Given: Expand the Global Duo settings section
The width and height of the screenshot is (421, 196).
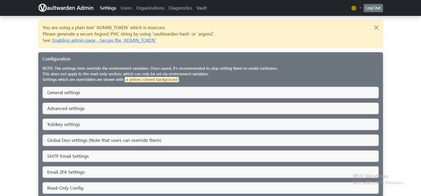Looking at the screenshot, I should click(x=210, y=140).
